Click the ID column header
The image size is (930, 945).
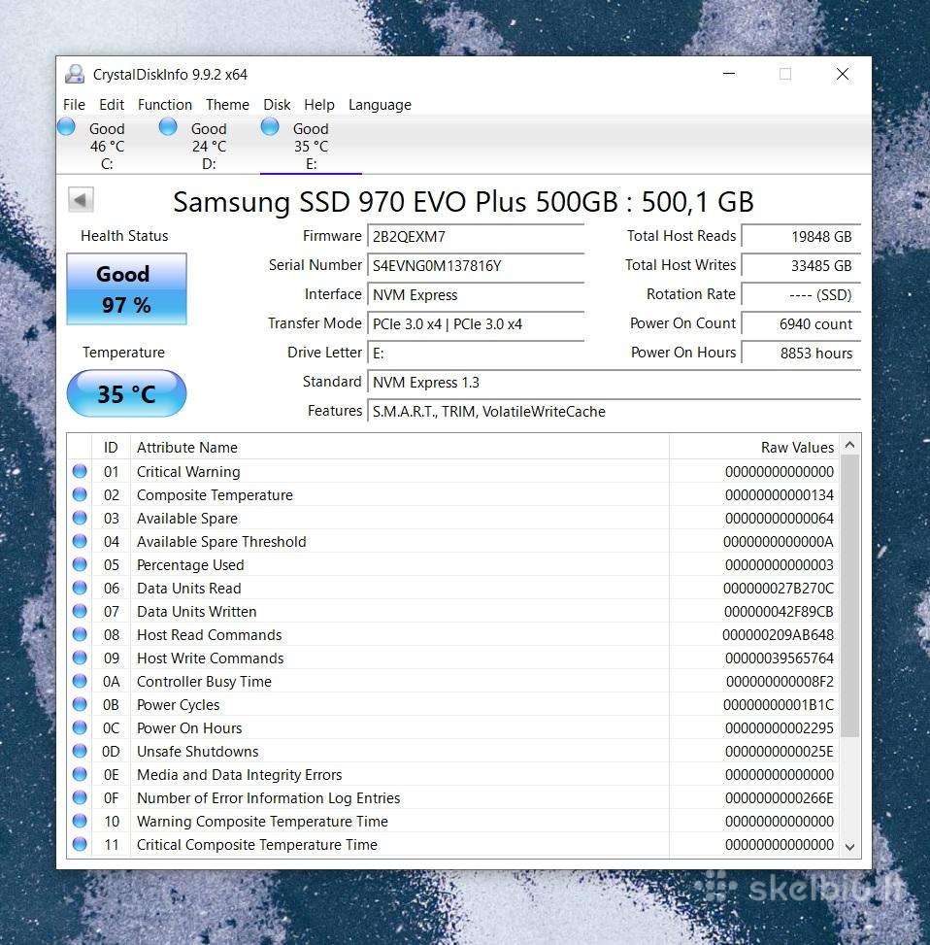111,447
